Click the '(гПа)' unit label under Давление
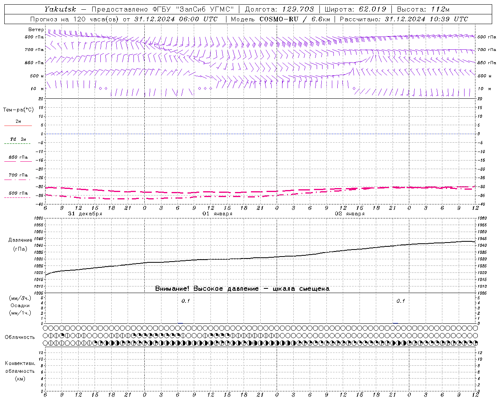This screenshot has width=498, height=398. pos(20,249)
